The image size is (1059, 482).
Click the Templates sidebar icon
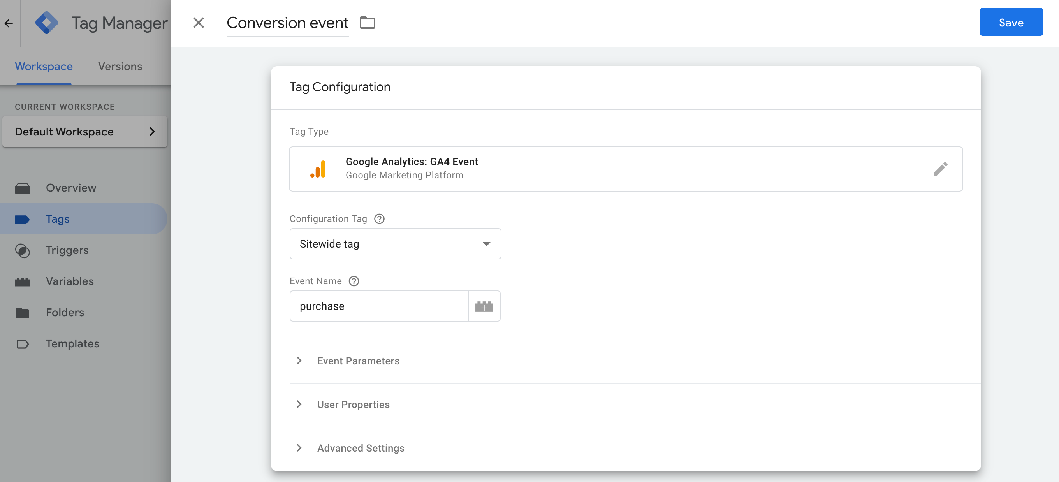23,343
